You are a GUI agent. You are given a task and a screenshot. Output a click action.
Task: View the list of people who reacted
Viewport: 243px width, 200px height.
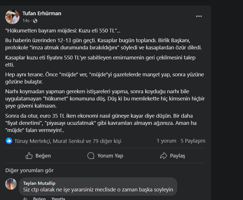[68, 141]
